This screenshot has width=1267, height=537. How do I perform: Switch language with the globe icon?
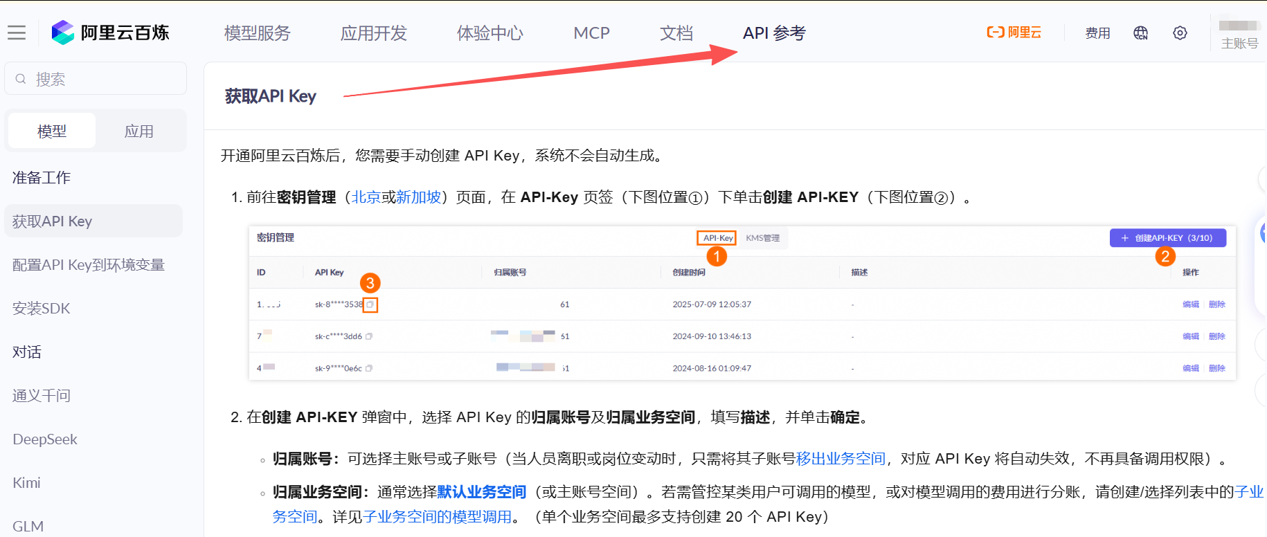[1140, 33]
